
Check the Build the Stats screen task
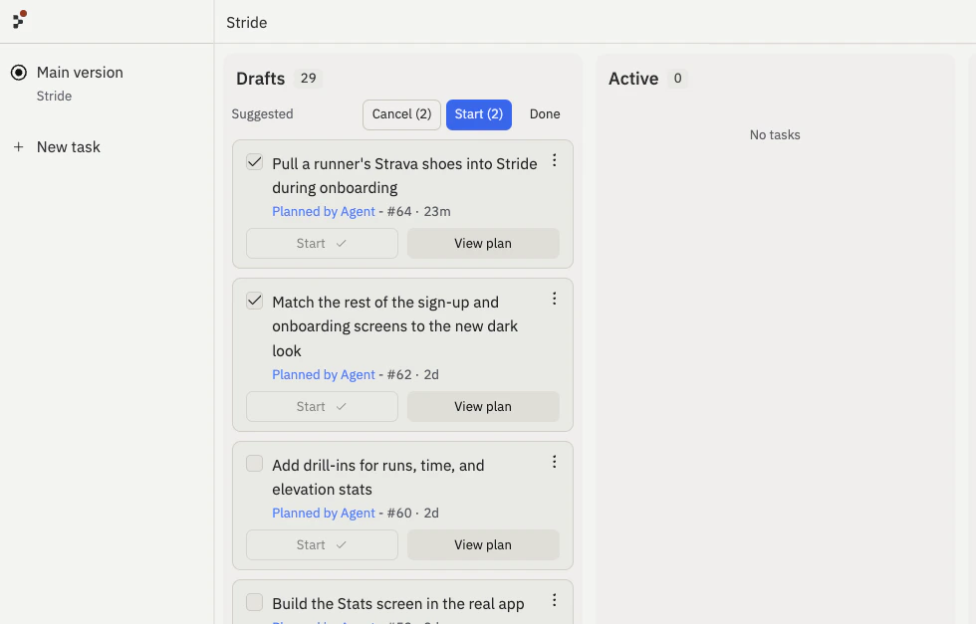255,602
